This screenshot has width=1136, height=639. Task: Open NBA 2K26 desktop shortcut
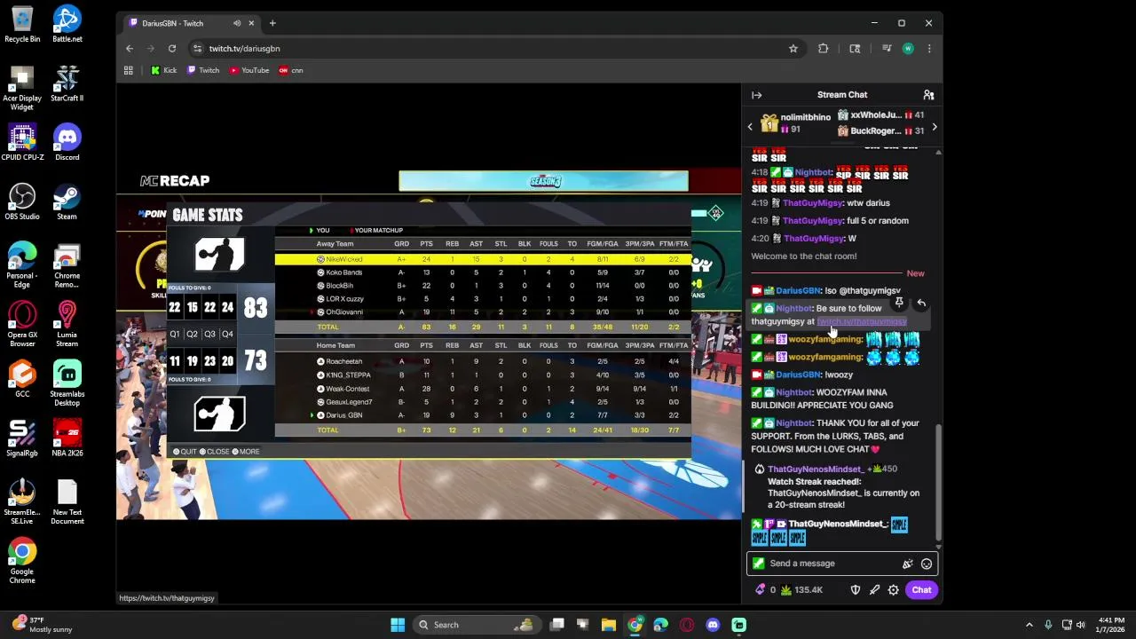point(67,439)
